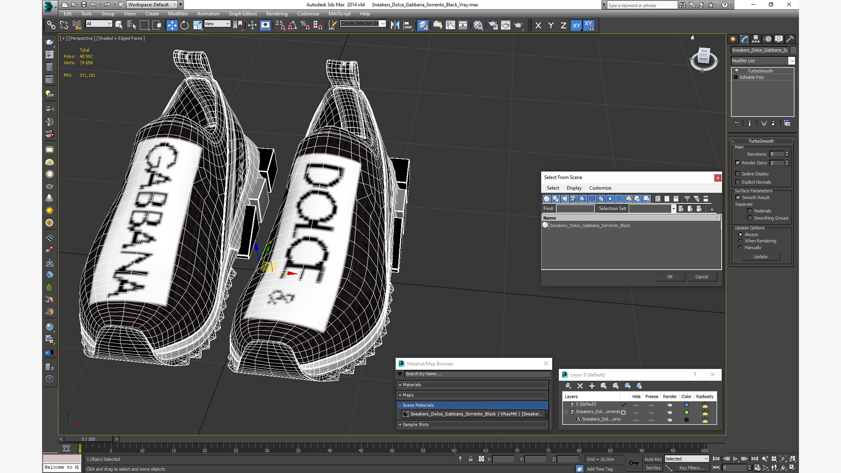Activate the Rotate tool
841x473 pixels.
tap(184, 25)
